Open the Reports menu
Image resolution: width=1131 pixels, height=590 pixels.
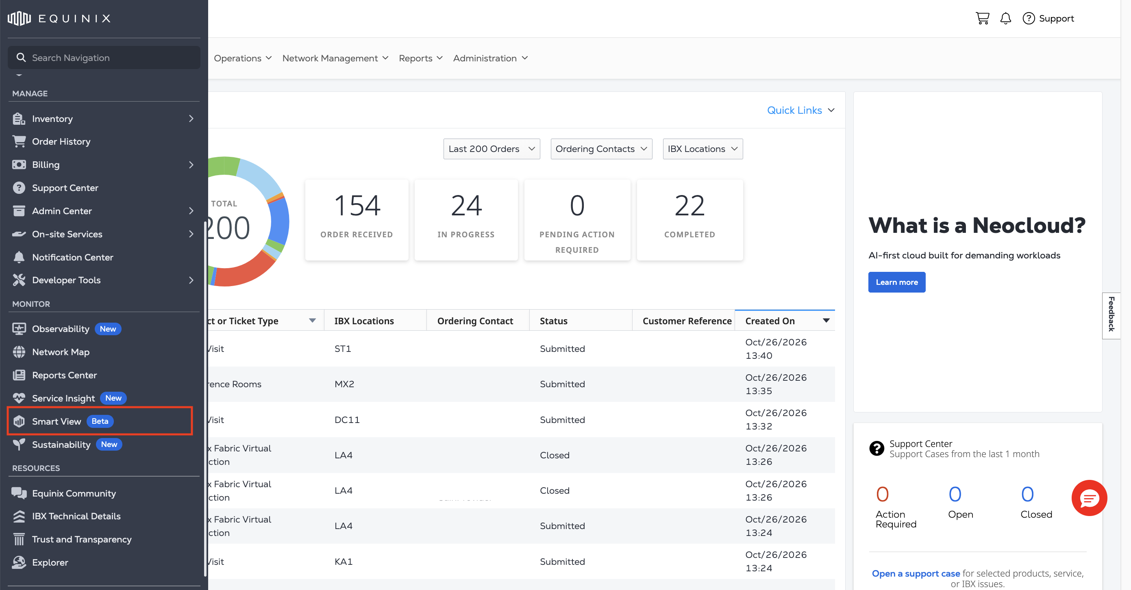pyautogui.click(x=421, y=58)
